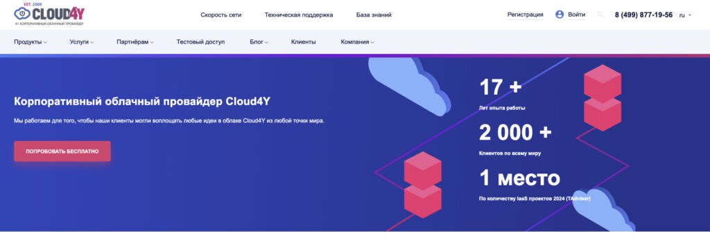Click the Попробовать бесплатно button
Viewport: 710px width, 251px height.
click(62, 151)
